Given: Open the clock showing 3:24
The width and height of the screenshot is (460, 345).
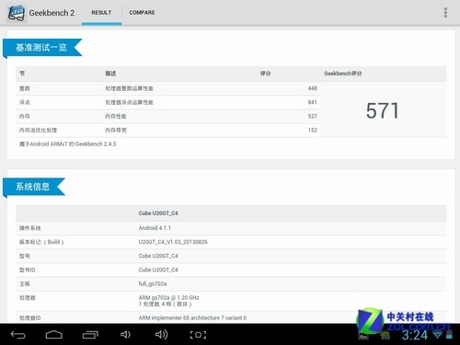Looking at the screenshot, I should [415, 335].
